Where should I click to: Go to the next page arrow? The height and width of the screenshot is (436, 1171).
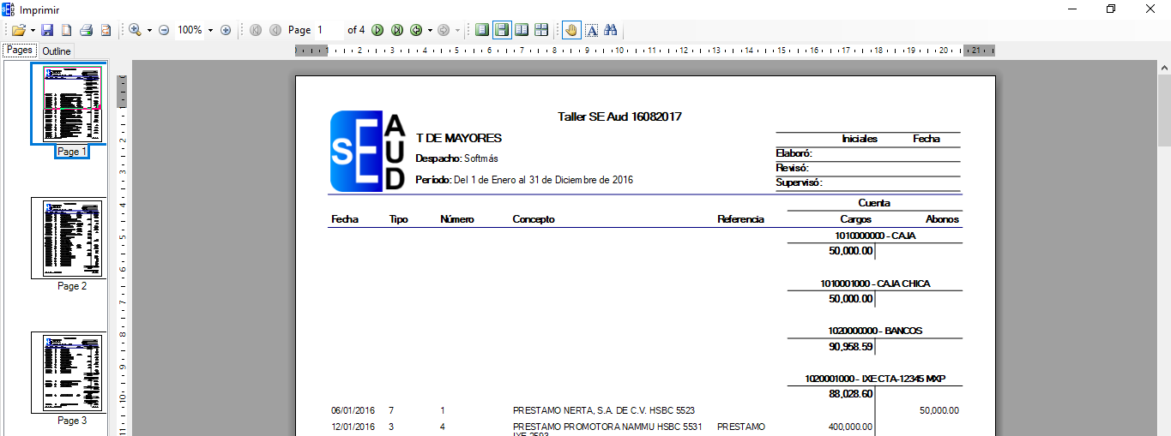click(377, 30)
